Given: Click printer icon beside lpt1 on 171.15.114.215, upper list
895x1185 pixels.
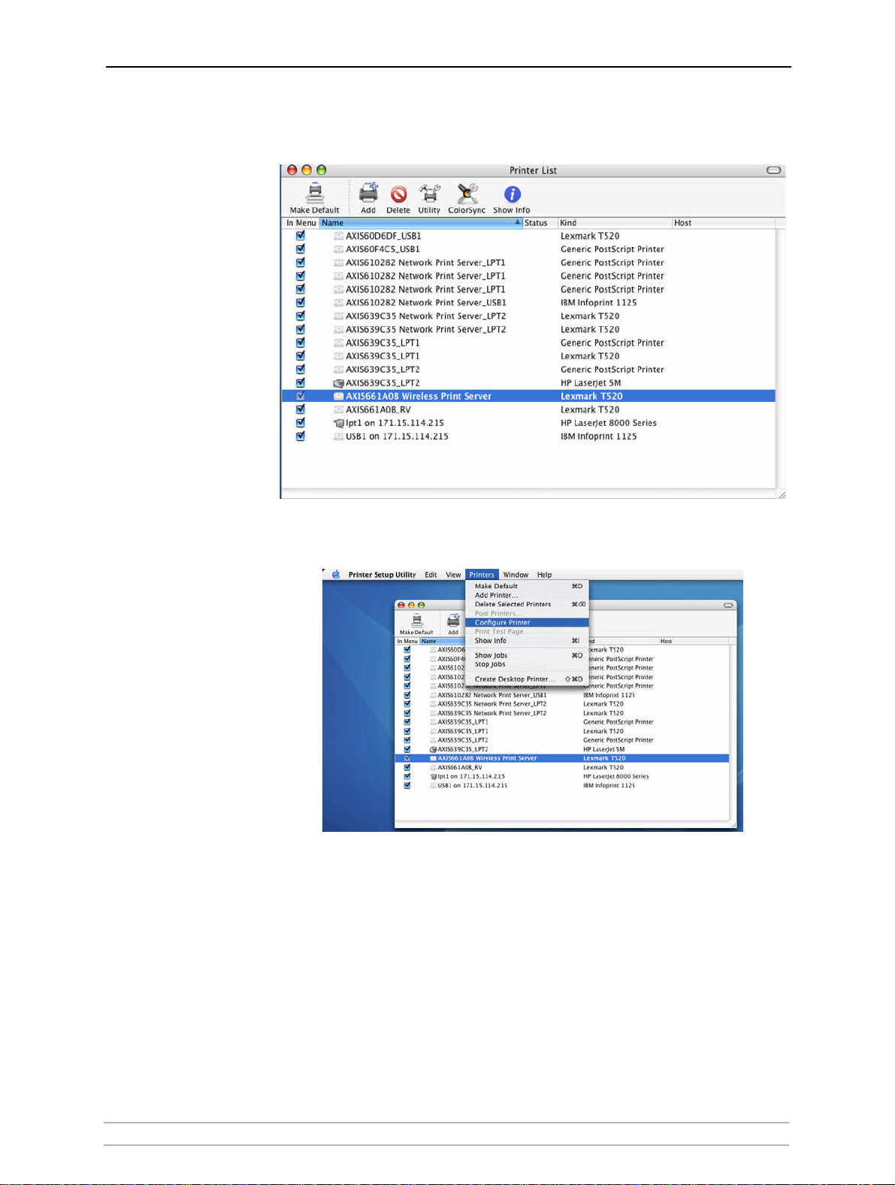Looking at the screenshot, I should coord(338,423).
